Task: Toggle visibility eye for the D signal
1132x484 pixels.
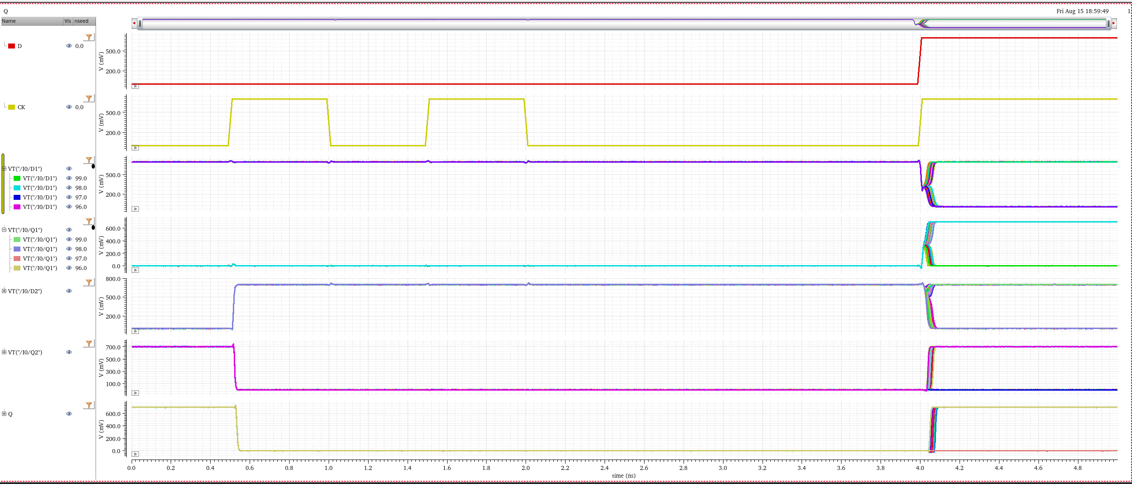Action: click(x=69, y=46)
